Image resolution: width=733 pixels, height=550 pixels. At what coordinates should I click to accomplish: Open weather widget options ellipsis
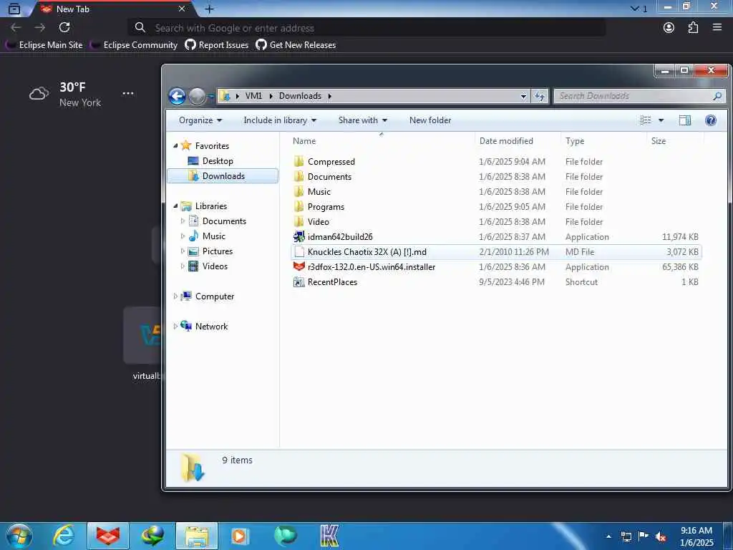[128, 94]
